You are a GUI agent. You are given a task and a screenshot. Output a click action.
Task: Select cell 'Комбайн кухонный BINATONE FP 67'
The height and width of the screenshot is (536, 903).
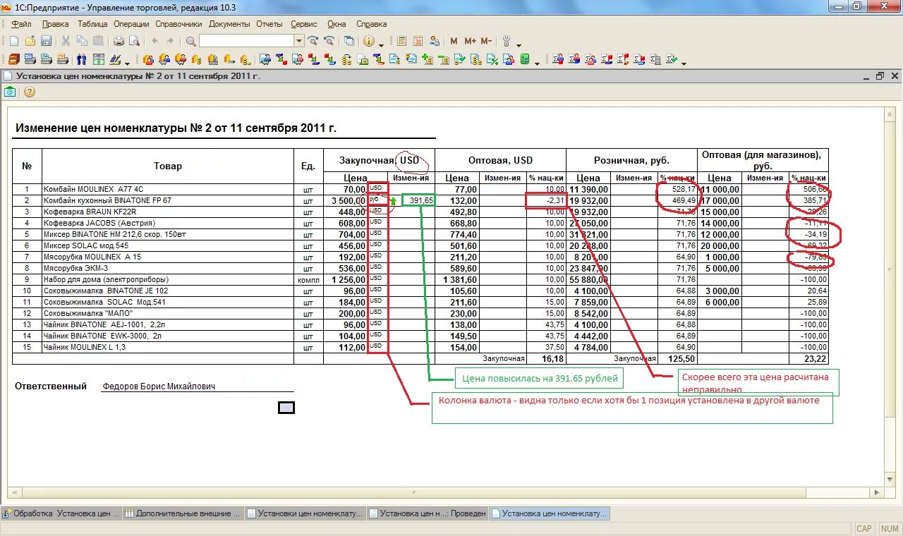[167, 200]
